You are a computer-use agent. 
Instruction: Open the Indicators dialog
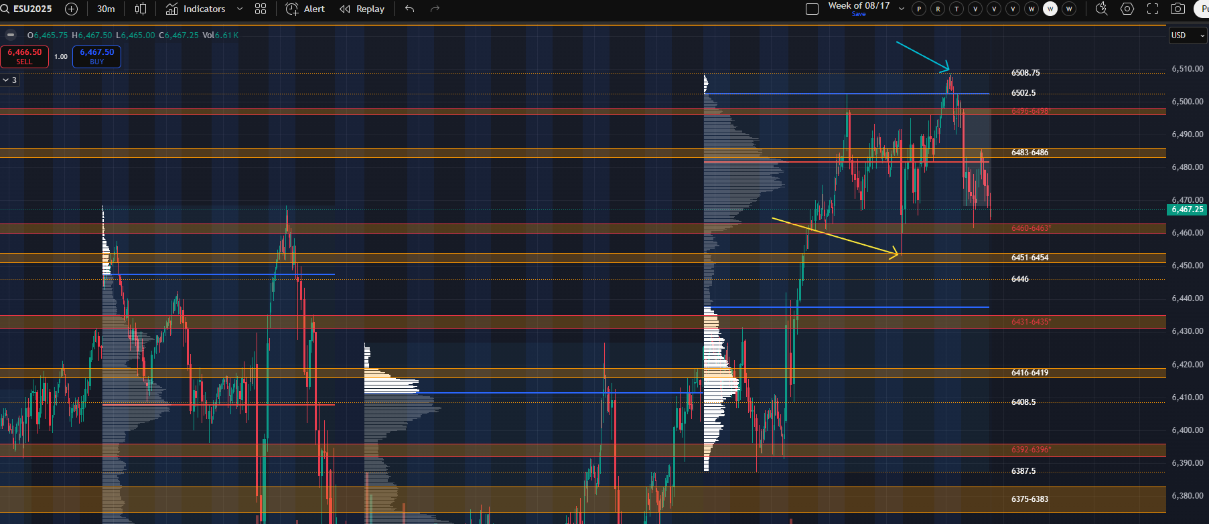coord(196,9)
